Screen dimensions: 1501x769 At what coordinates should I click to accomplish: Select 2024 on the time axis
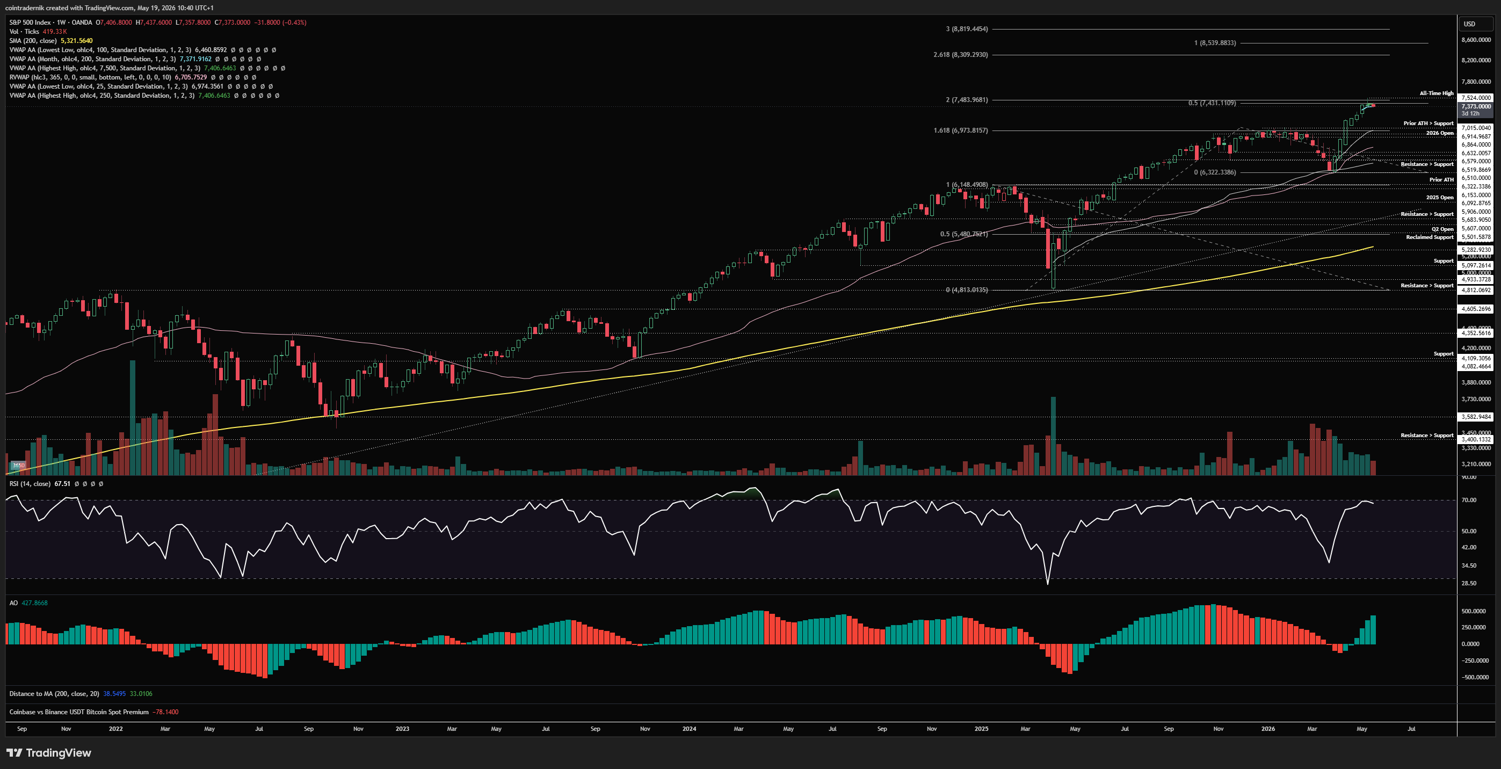[690, 729]
